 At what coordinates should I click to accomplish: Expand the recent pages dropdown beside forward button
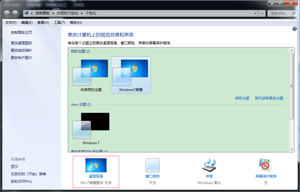coord(21,14)
